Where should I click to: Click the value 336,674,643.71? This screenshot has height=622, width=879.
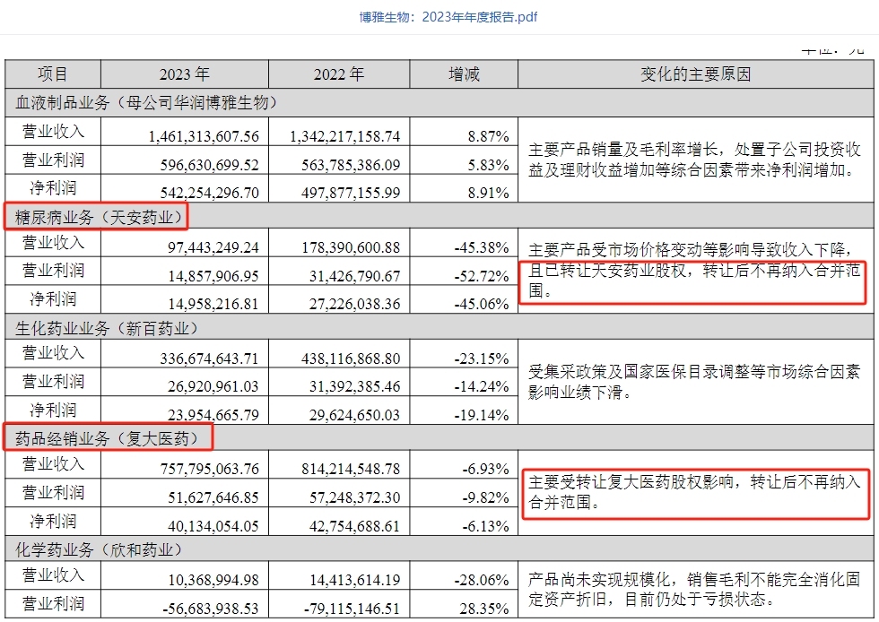(210, 359)
